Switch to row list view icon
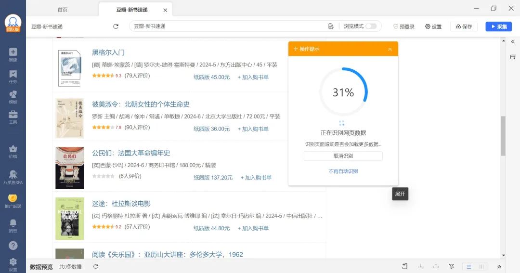 [x=469, y=266]
